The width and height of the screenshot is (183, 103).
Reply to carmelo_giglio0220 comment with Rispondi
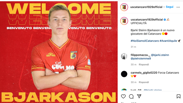[x=144, y=82]
